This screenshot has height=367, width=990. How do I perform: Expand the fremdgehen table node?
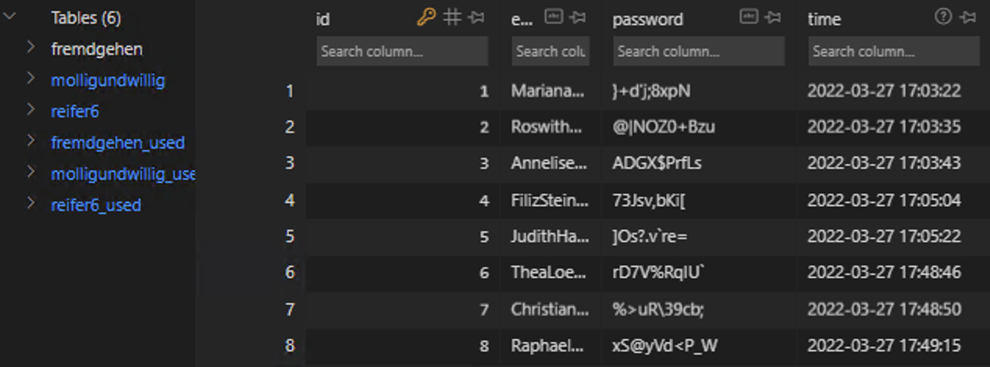(30, 48)
